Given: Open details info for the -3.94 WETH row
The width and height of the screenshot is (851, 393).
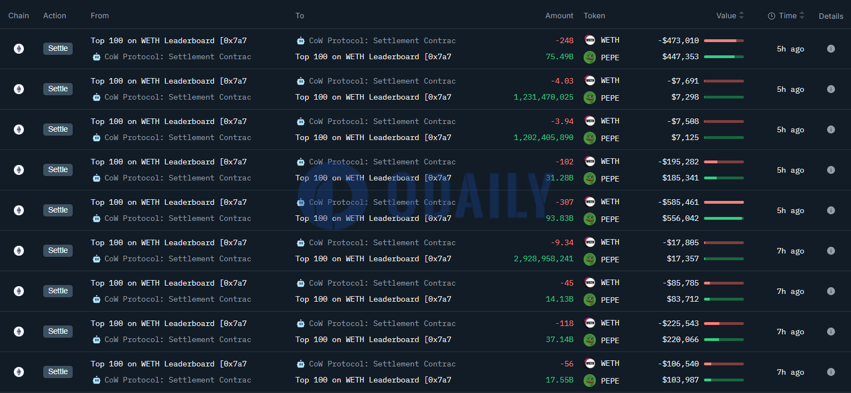Looking at the screenshot, I should (830, 130).
